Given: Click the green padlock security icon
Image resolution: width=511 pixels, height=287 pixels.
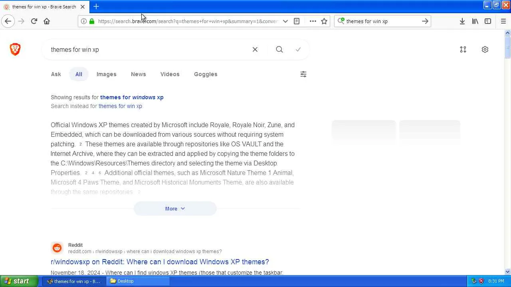Looking at the screenshot, I should tap(92, 21).
